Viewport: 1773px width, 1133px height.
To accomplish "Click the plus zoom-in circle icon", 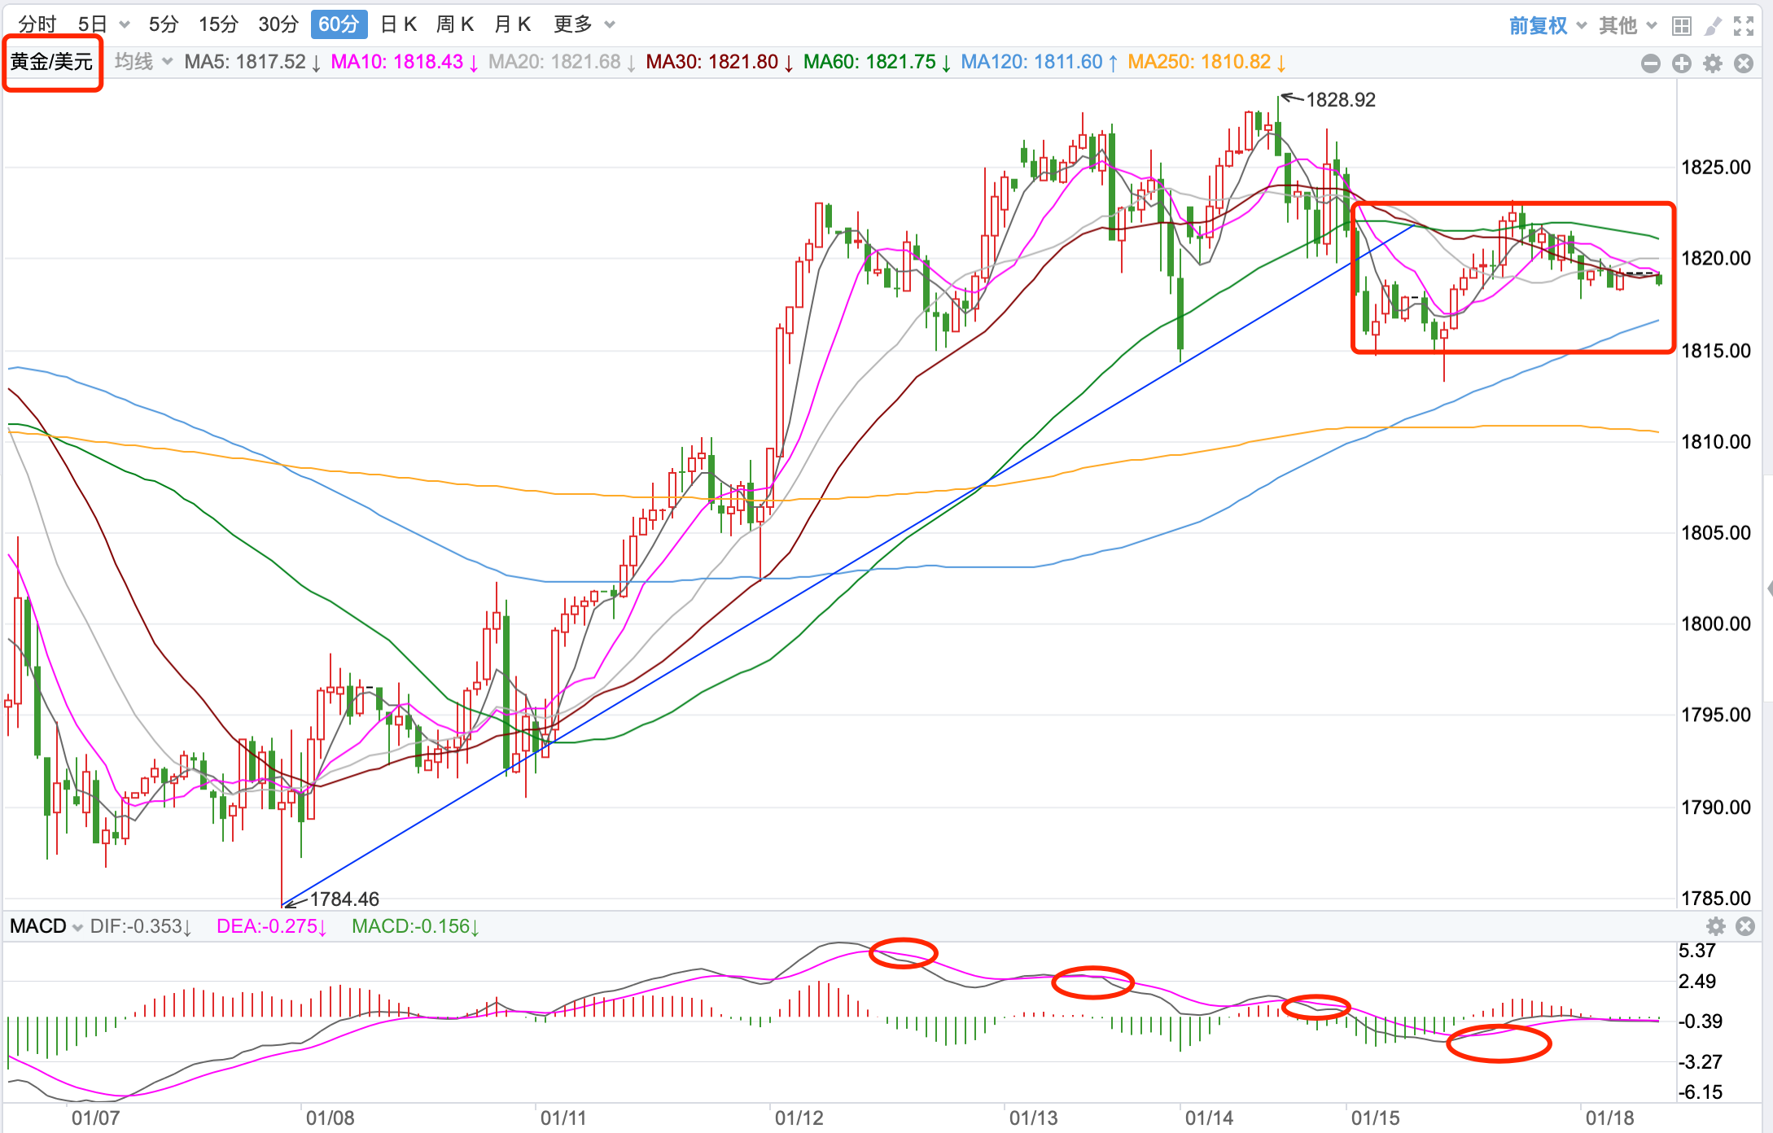I will point(1681,63).
